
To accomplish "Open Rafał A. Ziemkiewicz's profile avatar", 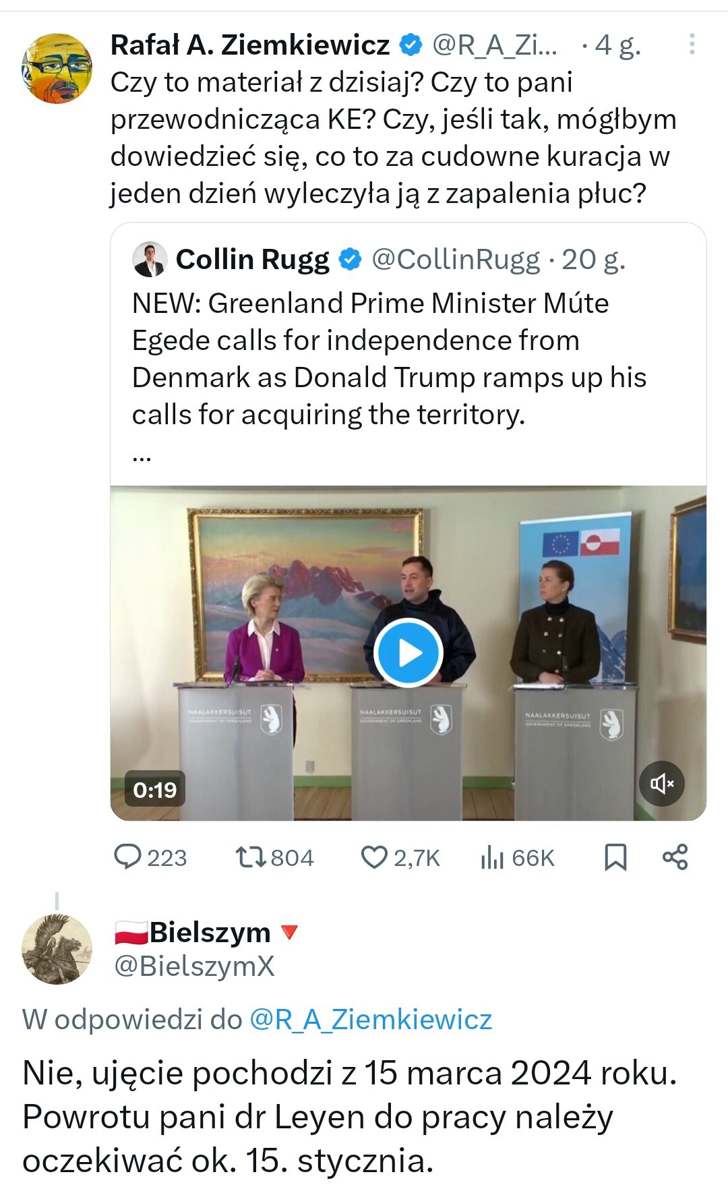I will [57, 68].
